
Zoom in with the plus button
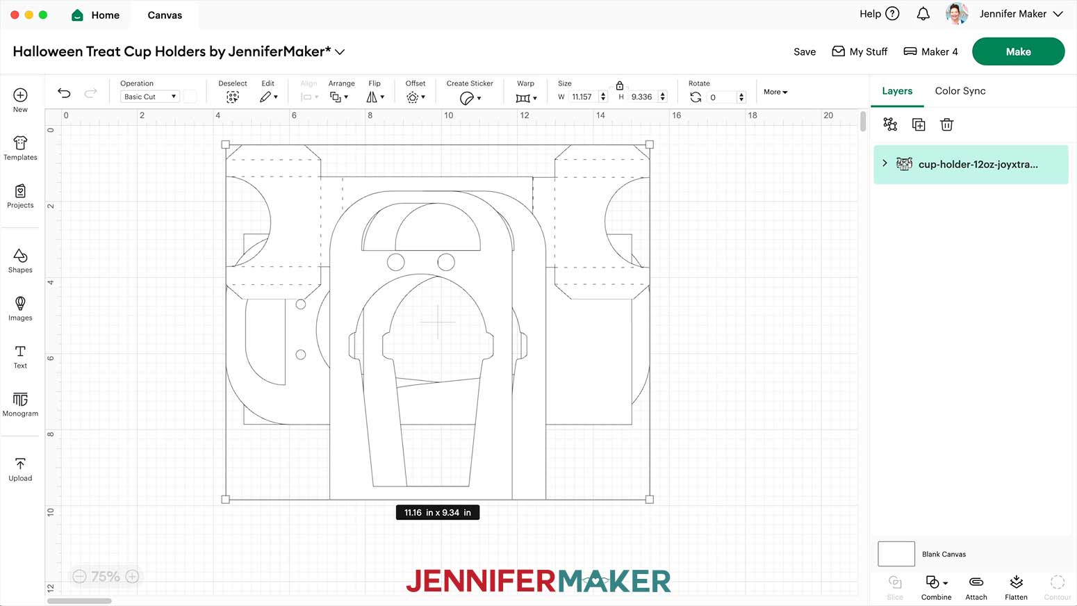[x=132, y=576]
